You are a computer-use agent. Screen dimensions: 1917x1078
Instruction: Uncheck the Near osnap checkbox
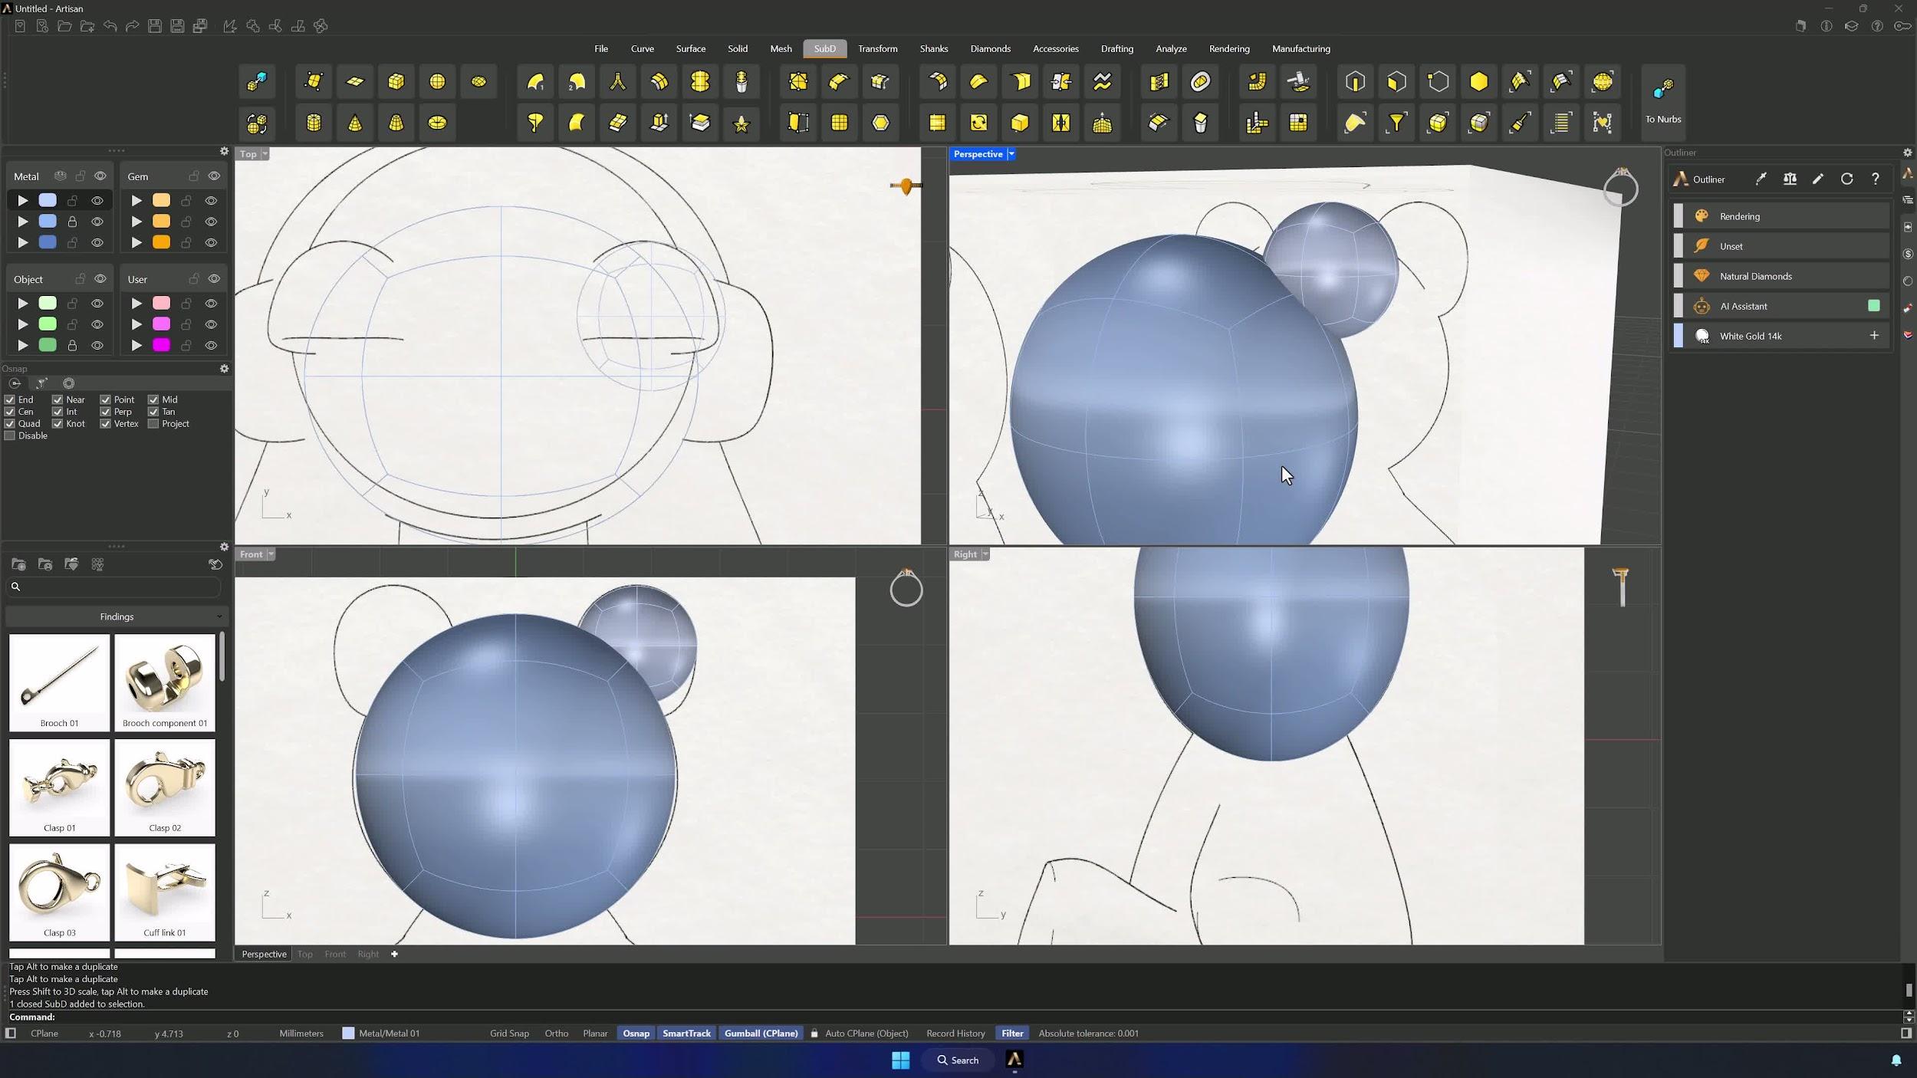click(58, 399)
